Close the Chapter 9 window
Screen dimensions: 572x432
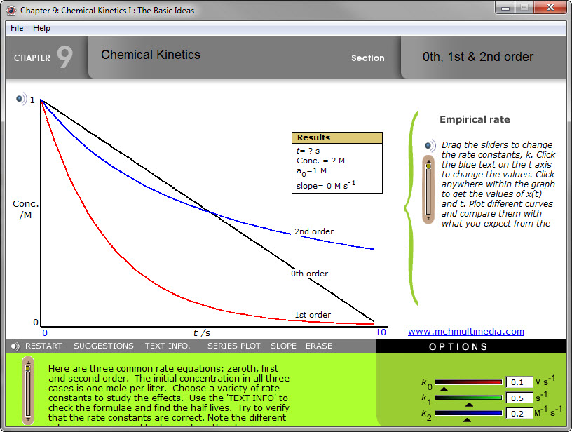(551, 8)
